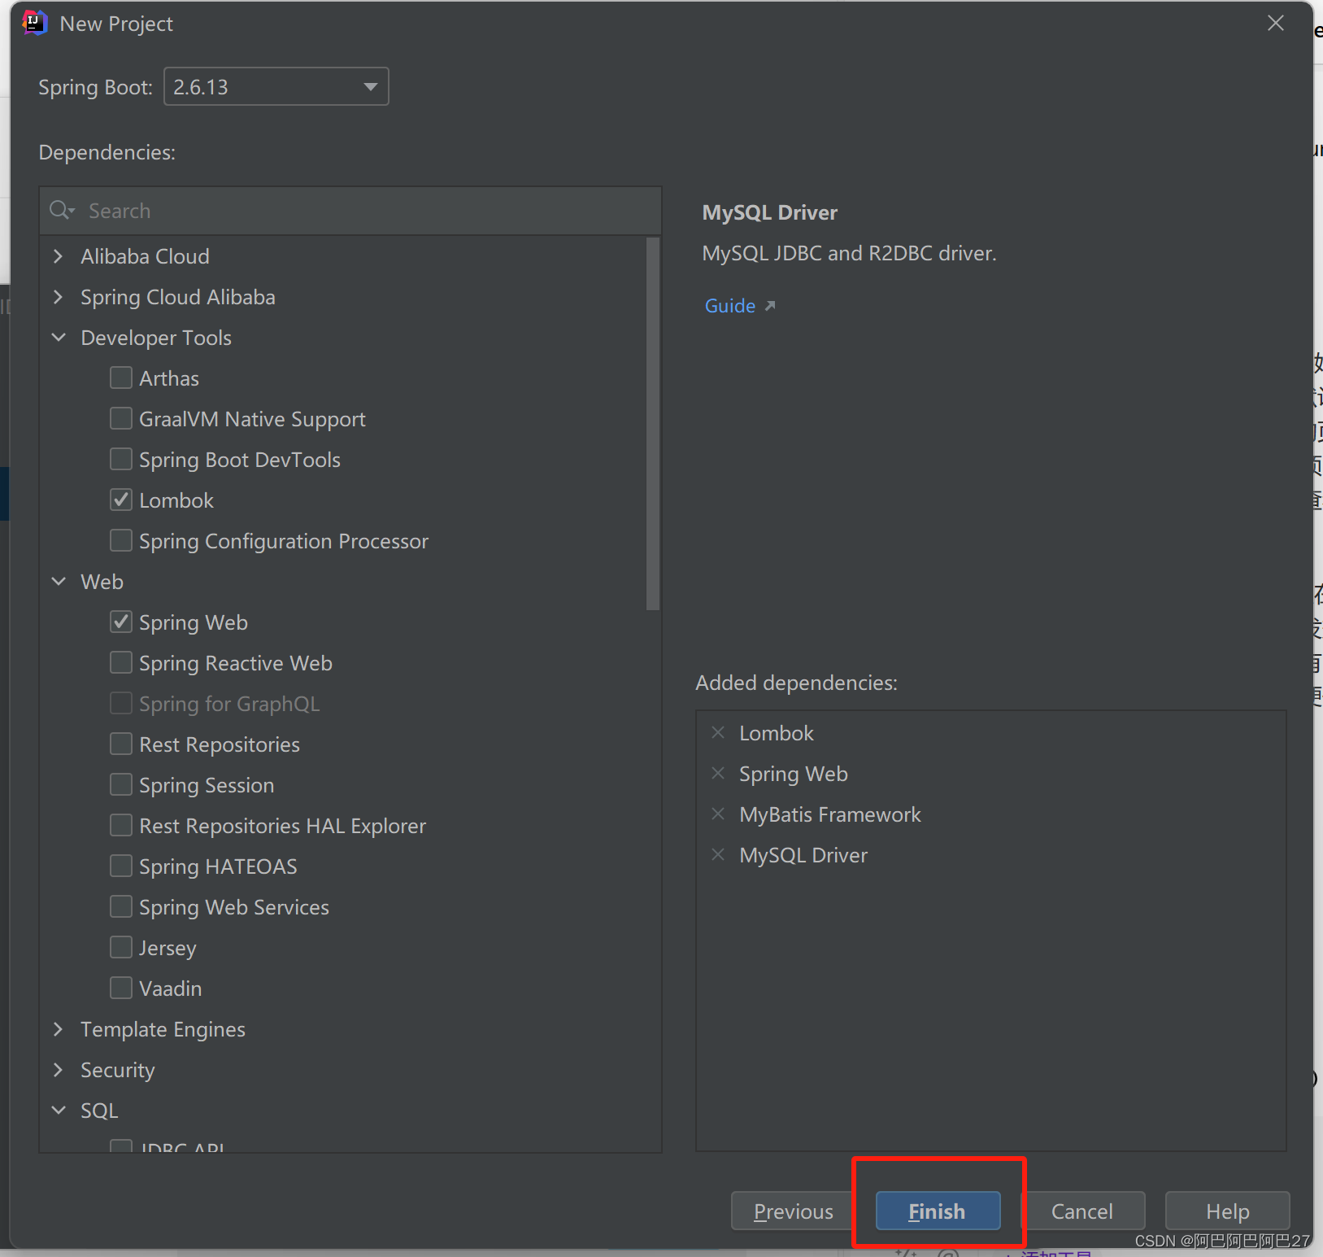Select MySQL Driver in added list
The height and width of the screenshot is (1257, 1323).
pyautogui.click(x=803, y=855)
